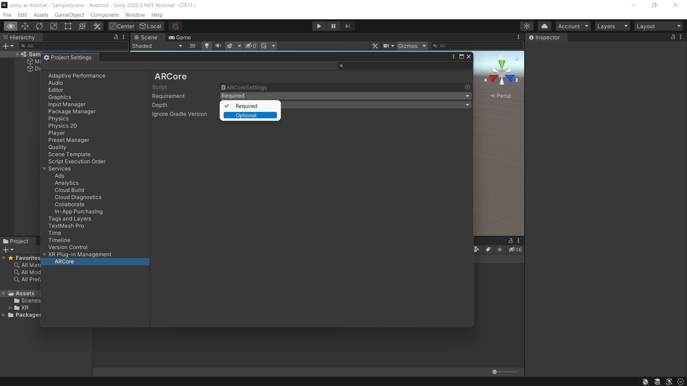This screenshot has width=687, height=386.
Task: Toggle 2D scene view mode
Action: point(193,46)
